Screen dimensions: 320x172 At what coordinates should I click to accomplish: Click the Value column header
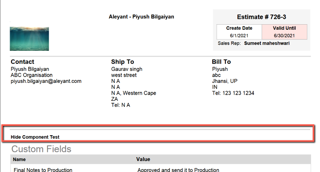tap(143, 159)
